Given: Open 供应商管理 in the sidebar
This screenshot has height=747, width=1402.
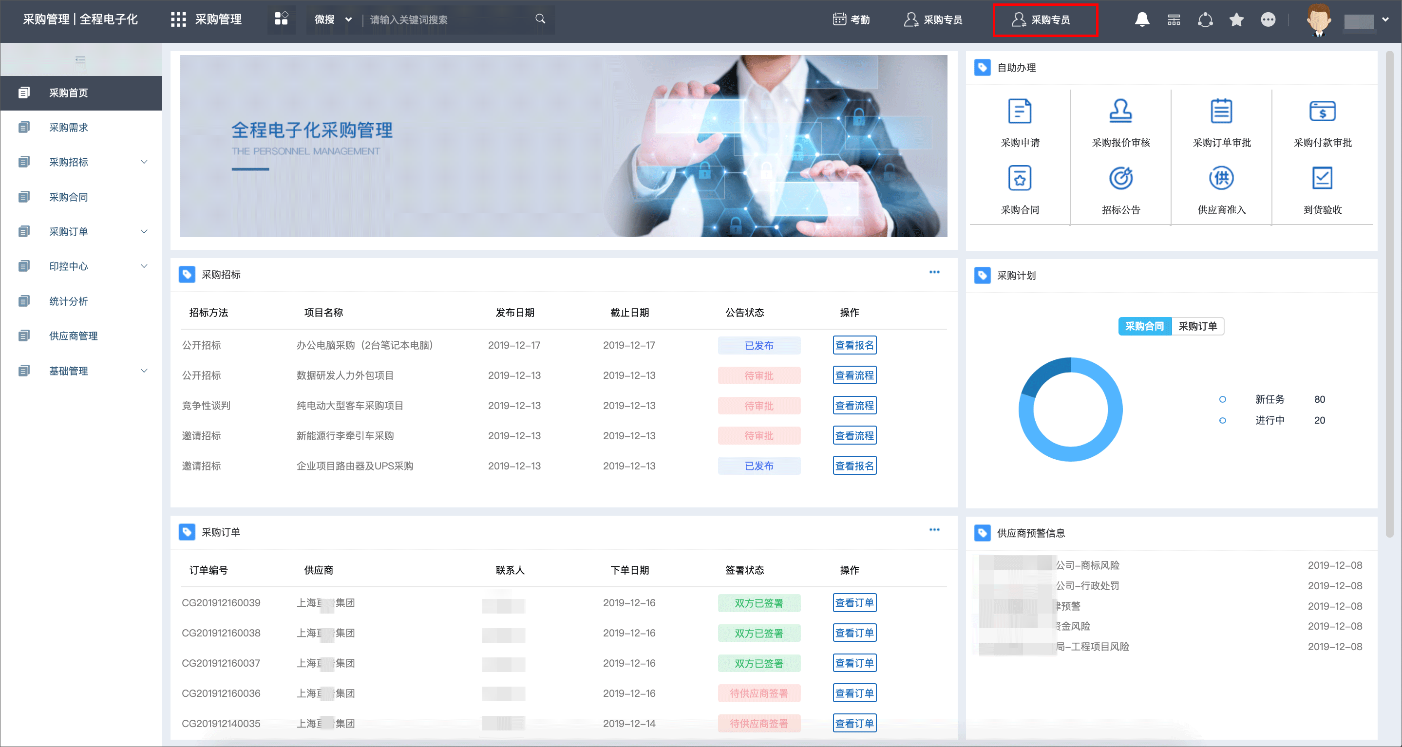Looking at the screenshot, I should point(81,336).
